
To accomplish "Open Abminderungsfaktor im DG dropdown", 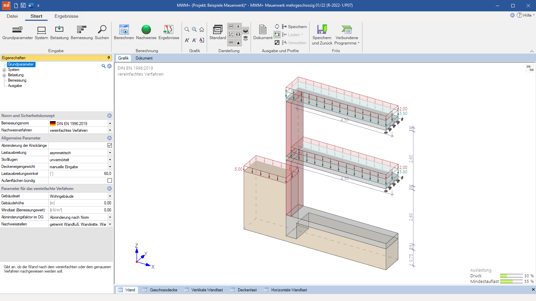I will pos(110,217).
